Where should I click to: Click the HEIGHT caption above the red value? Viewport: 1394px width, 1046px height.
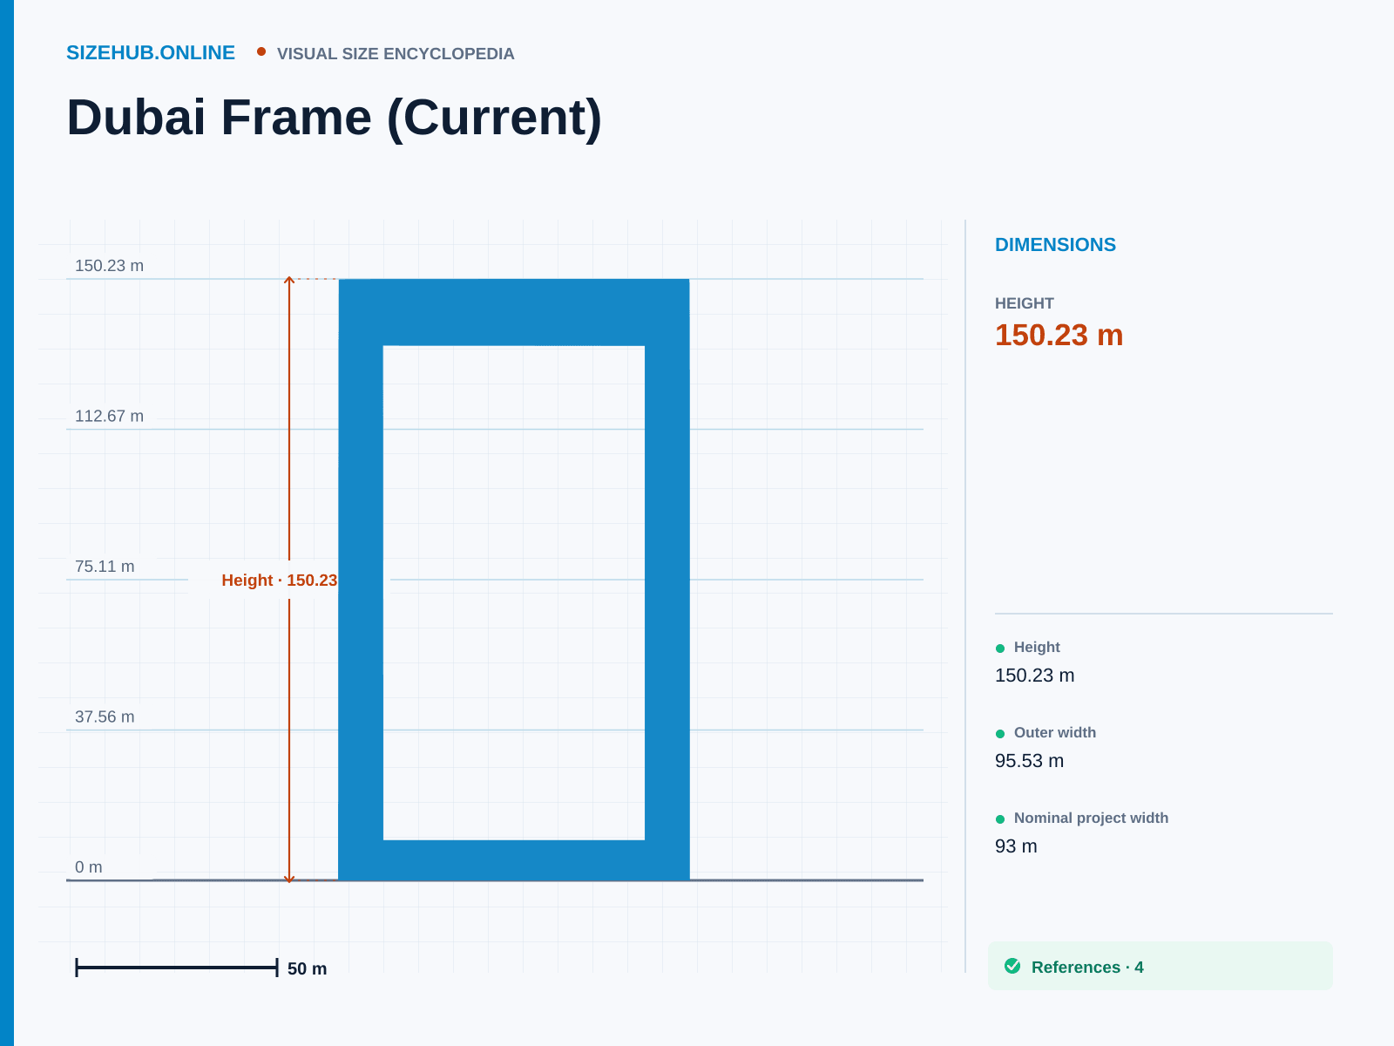click(1025, 303)
